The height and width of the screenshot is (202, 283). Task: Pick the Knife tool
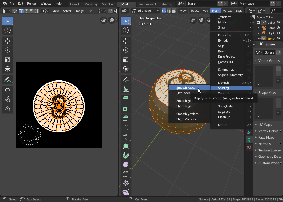(126, 137)
